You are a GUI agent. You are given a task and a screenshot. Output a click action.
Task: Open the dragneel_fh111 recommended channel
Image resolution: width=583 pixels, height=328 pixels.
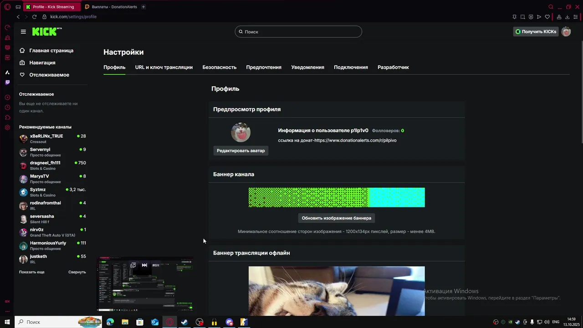52,165
